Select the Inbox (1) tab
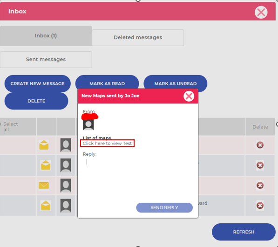This screenshot has height=247, width=278. pyautogui.click(x=46, y=36)
